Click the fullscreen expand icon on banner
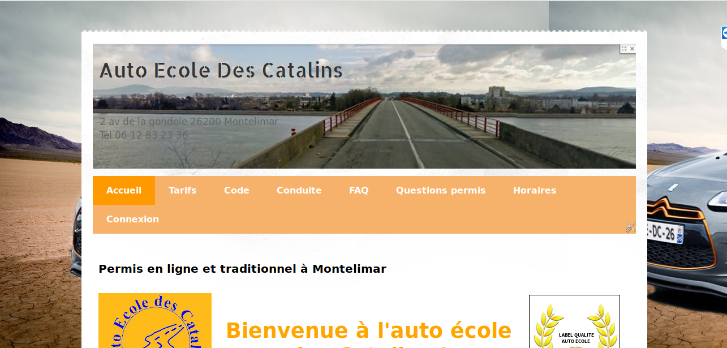The height and width of the screenshot is (348, 727). (624, 49)
